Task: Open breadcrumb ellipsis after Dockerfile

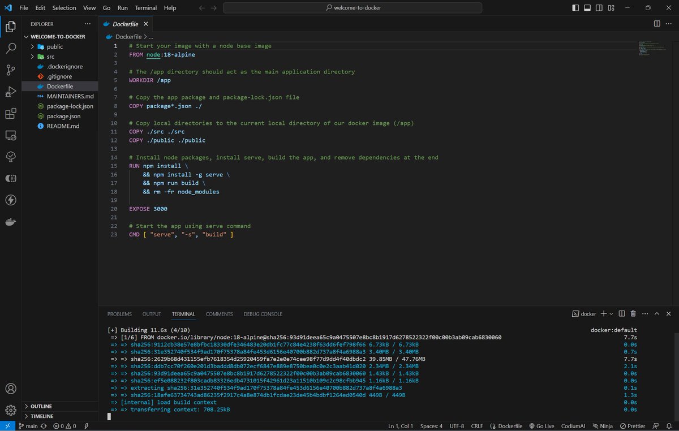Action: tap(151, 37)
